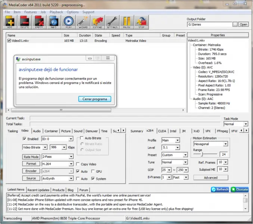Click left arrow after VFW tab

tap(241, 130)
